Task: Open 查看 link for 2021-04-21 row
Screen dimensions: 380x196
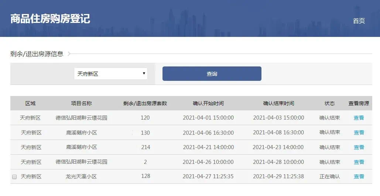Action: click(359, 147)
